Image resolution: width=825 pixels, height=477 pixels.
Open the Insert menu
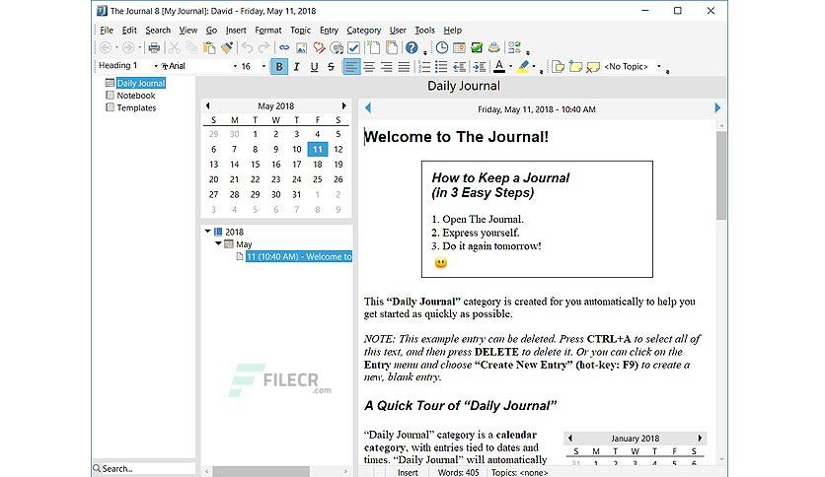coord(236,31)
